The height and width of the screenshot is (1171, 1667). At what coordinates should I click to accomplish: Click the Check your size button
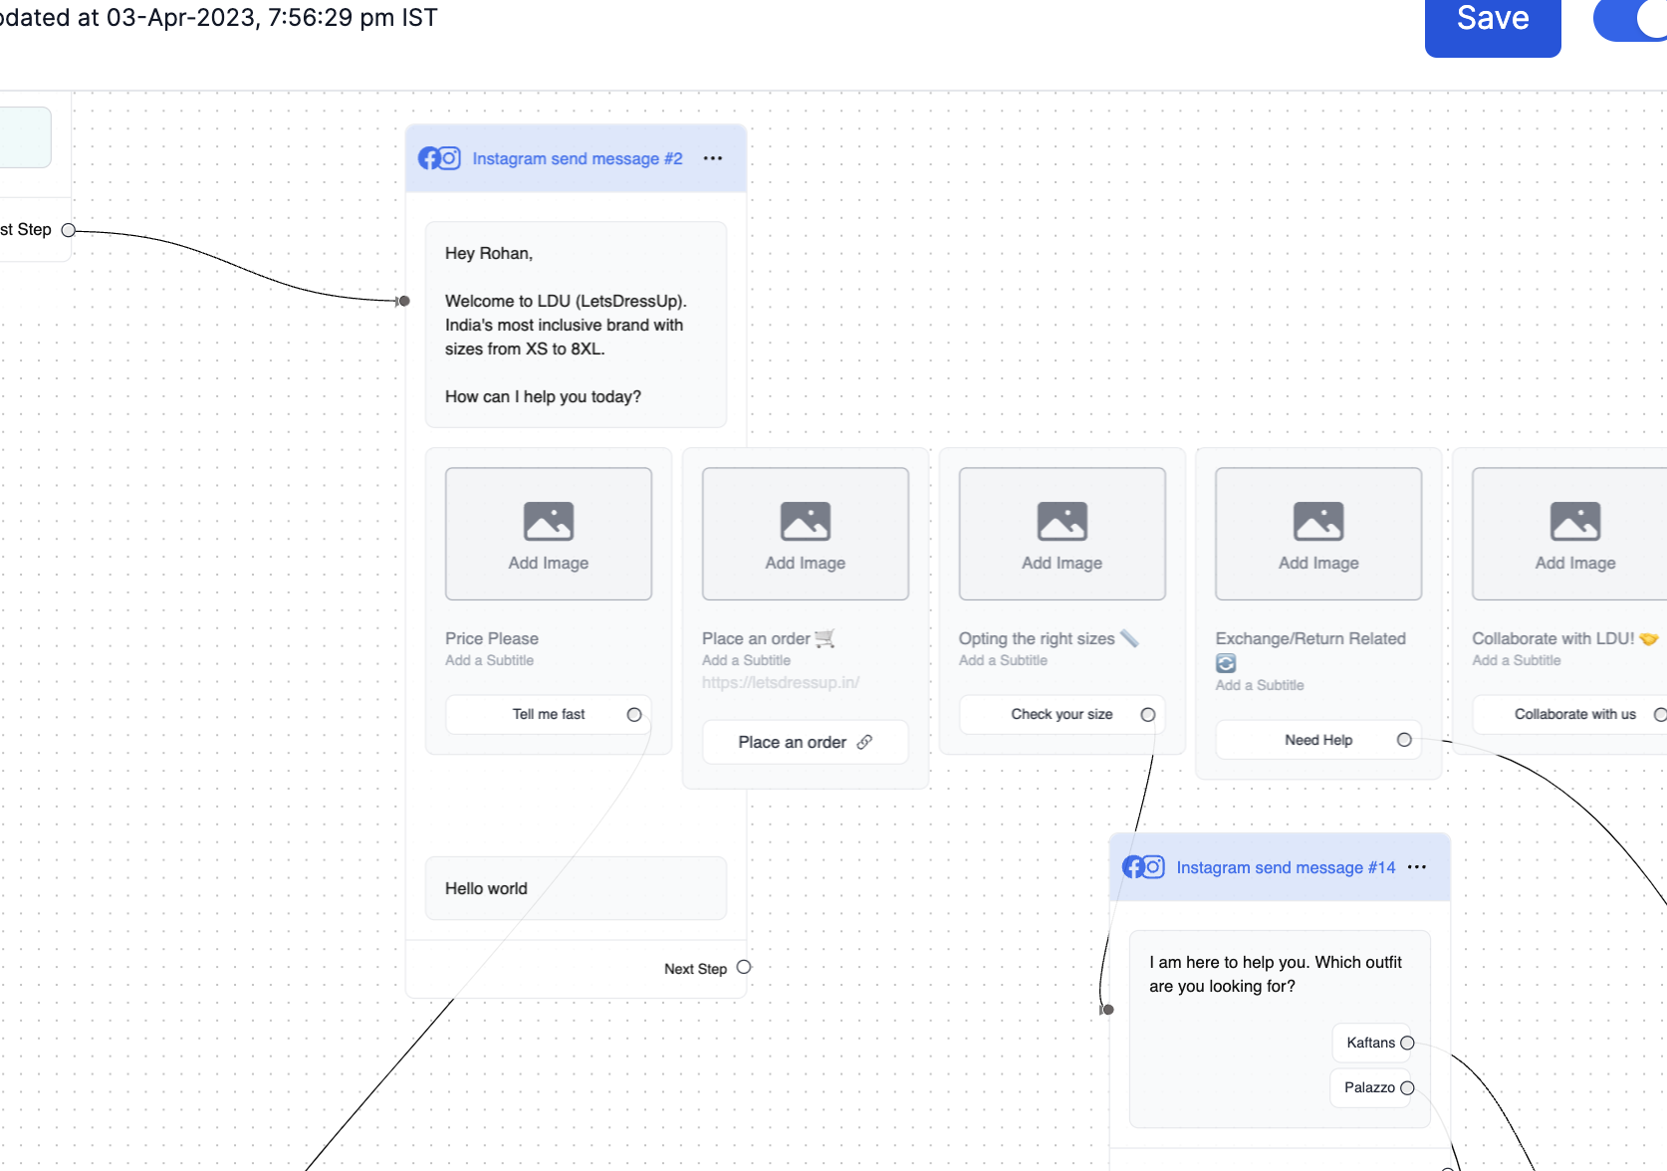[1061, 713]
